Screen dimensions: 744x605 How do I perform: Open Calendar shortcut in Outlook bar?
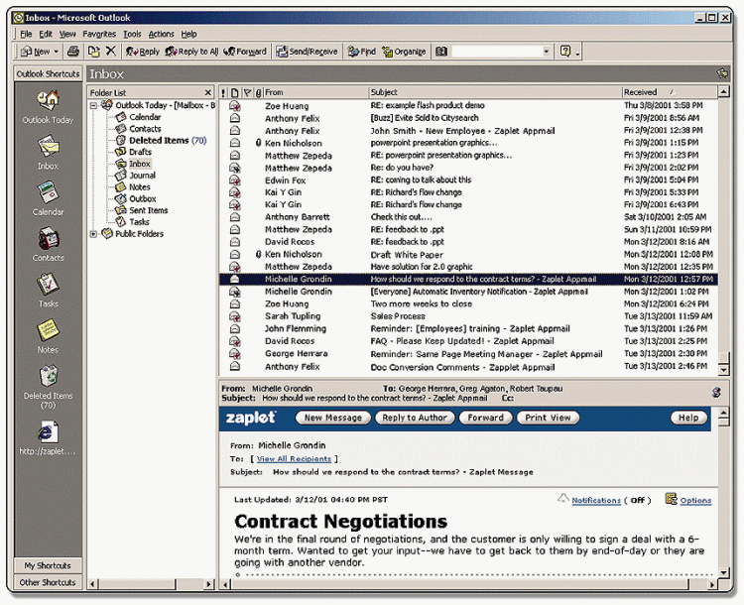(x=48, y=191)
